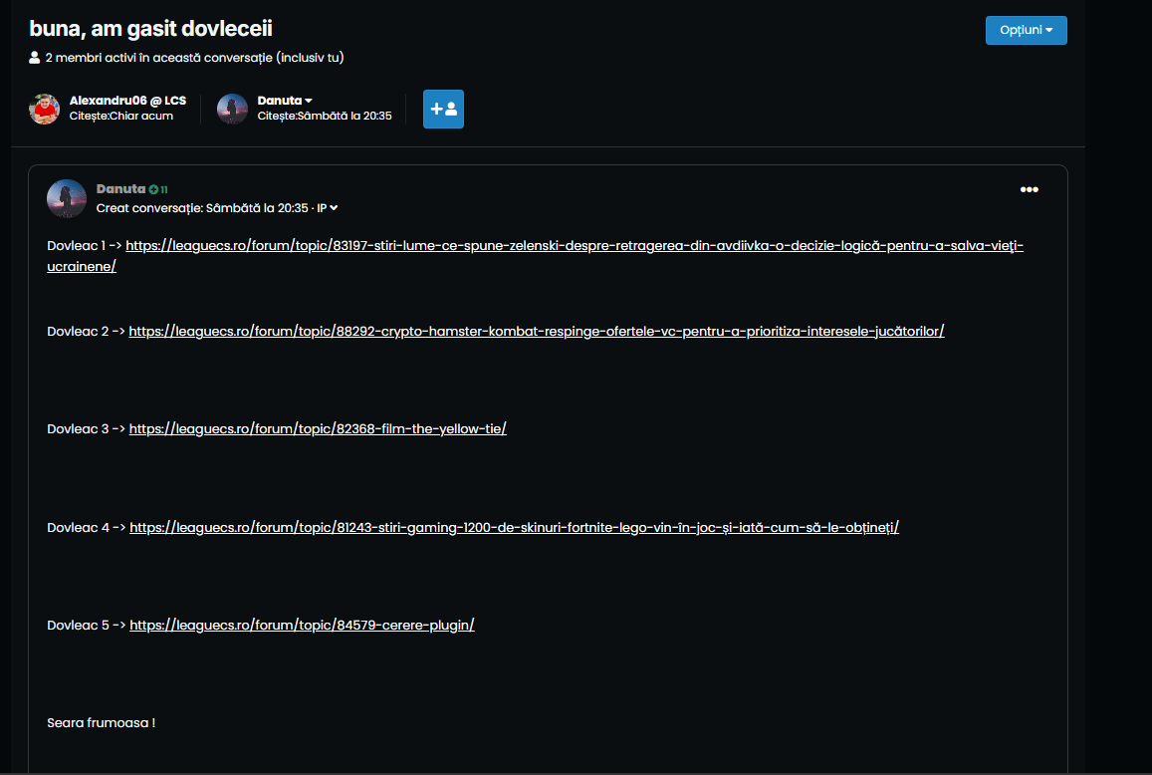Click Danuta avatar in the message
1152x775 pixels.
click(66, 198)
